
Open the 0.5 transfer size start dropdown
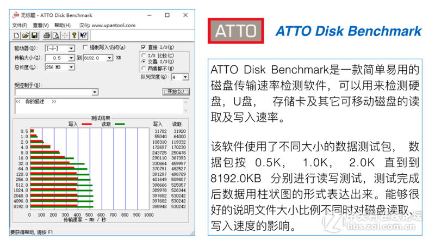pos(71,58)
